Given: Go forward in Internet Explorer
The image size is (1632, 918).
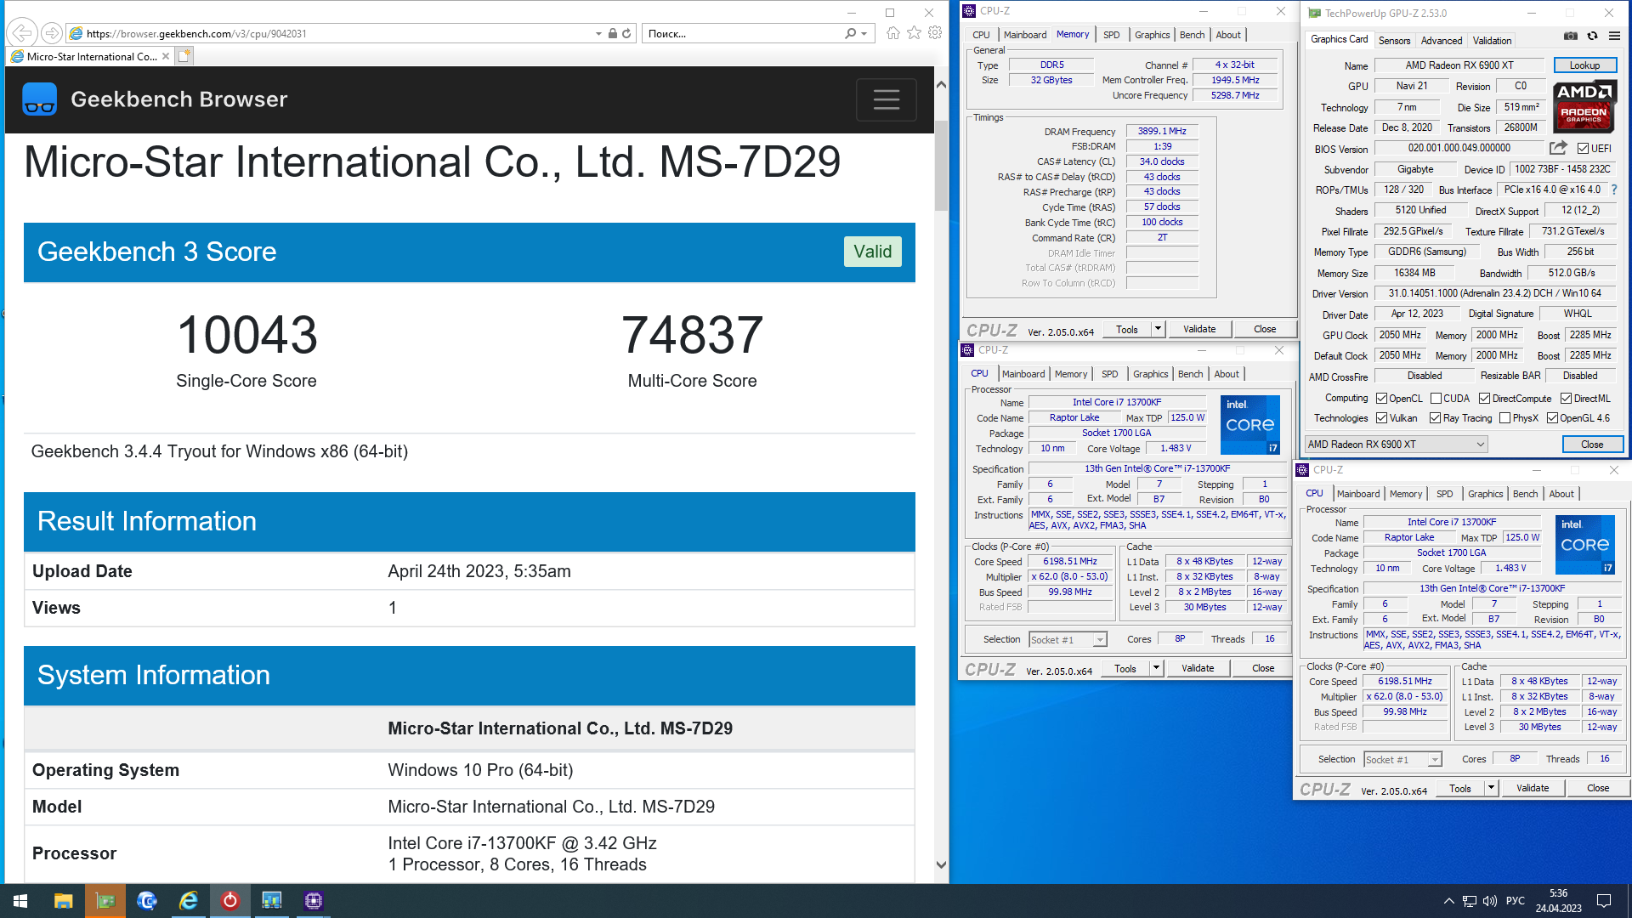Looking at the screenshot, I should click(x=52, y=33).
